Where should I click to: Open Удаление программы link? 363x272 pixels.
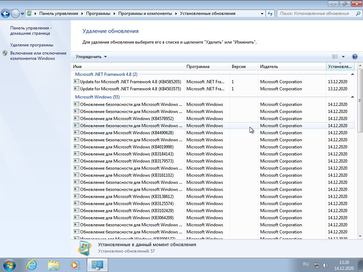(x=32, y=45)
